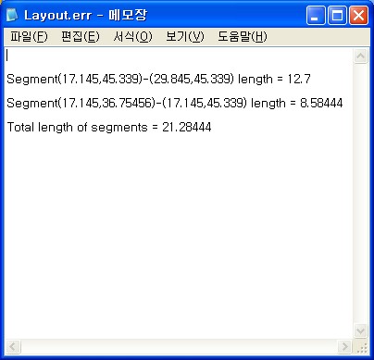Open the 편집(E) menu

pyautogui.click(x=81, y=37)
